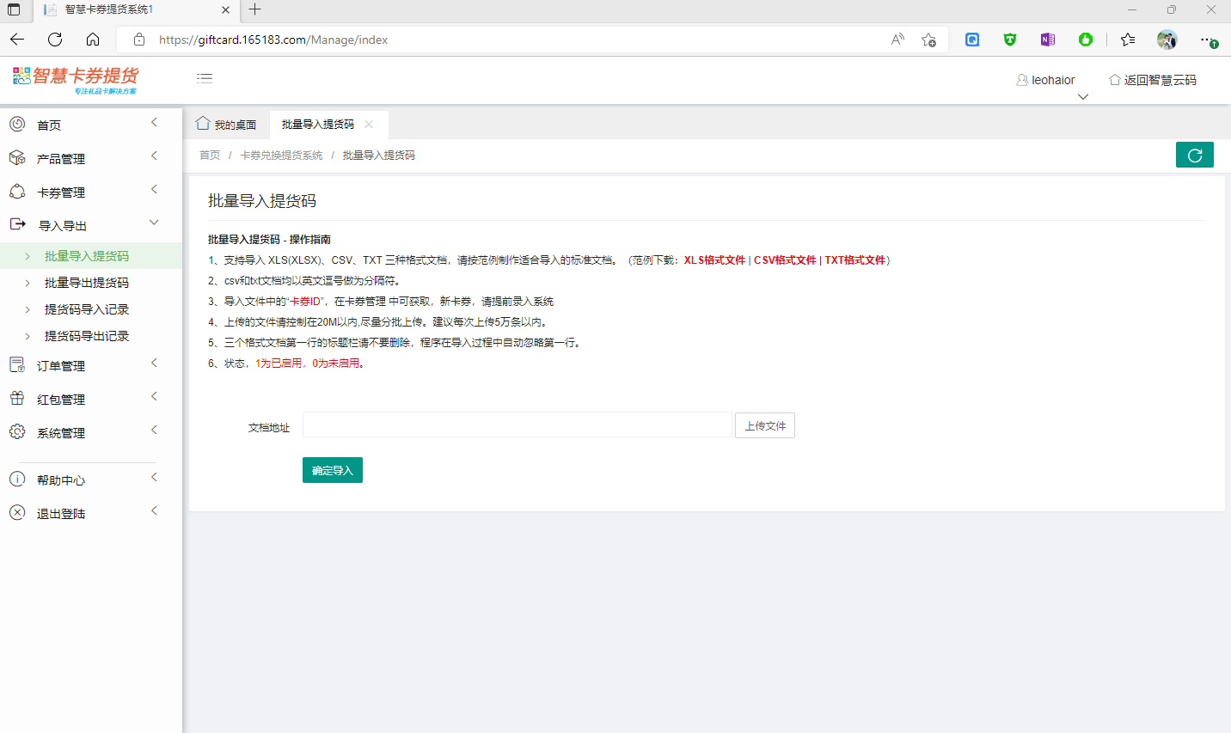
Task: Click the info icon for 帮助中心
Action: (17, 480)
